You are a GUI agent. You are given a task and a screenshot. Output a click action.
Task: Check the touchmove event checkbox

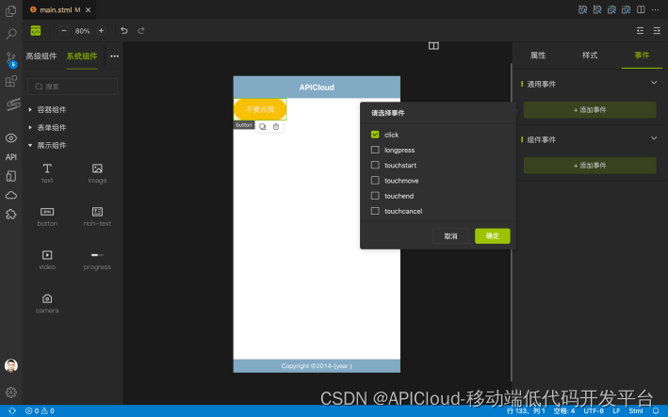coord(375,181)
